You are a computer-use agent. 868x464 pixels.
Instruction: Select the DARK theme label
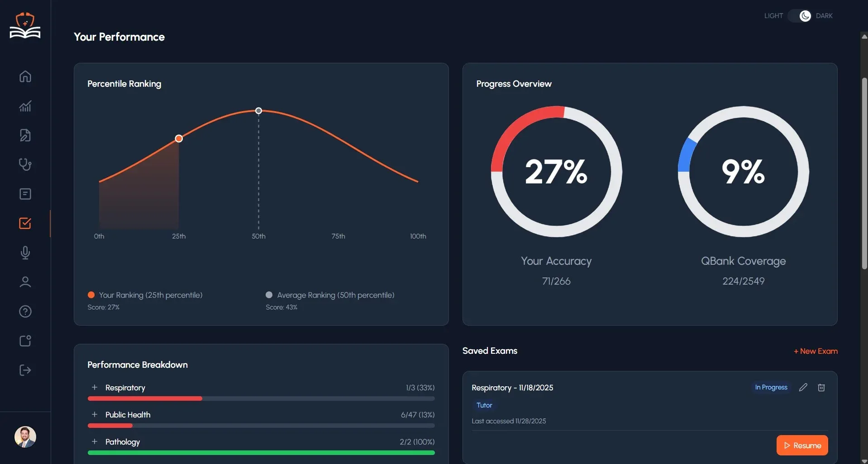click(x=824, y=16)
